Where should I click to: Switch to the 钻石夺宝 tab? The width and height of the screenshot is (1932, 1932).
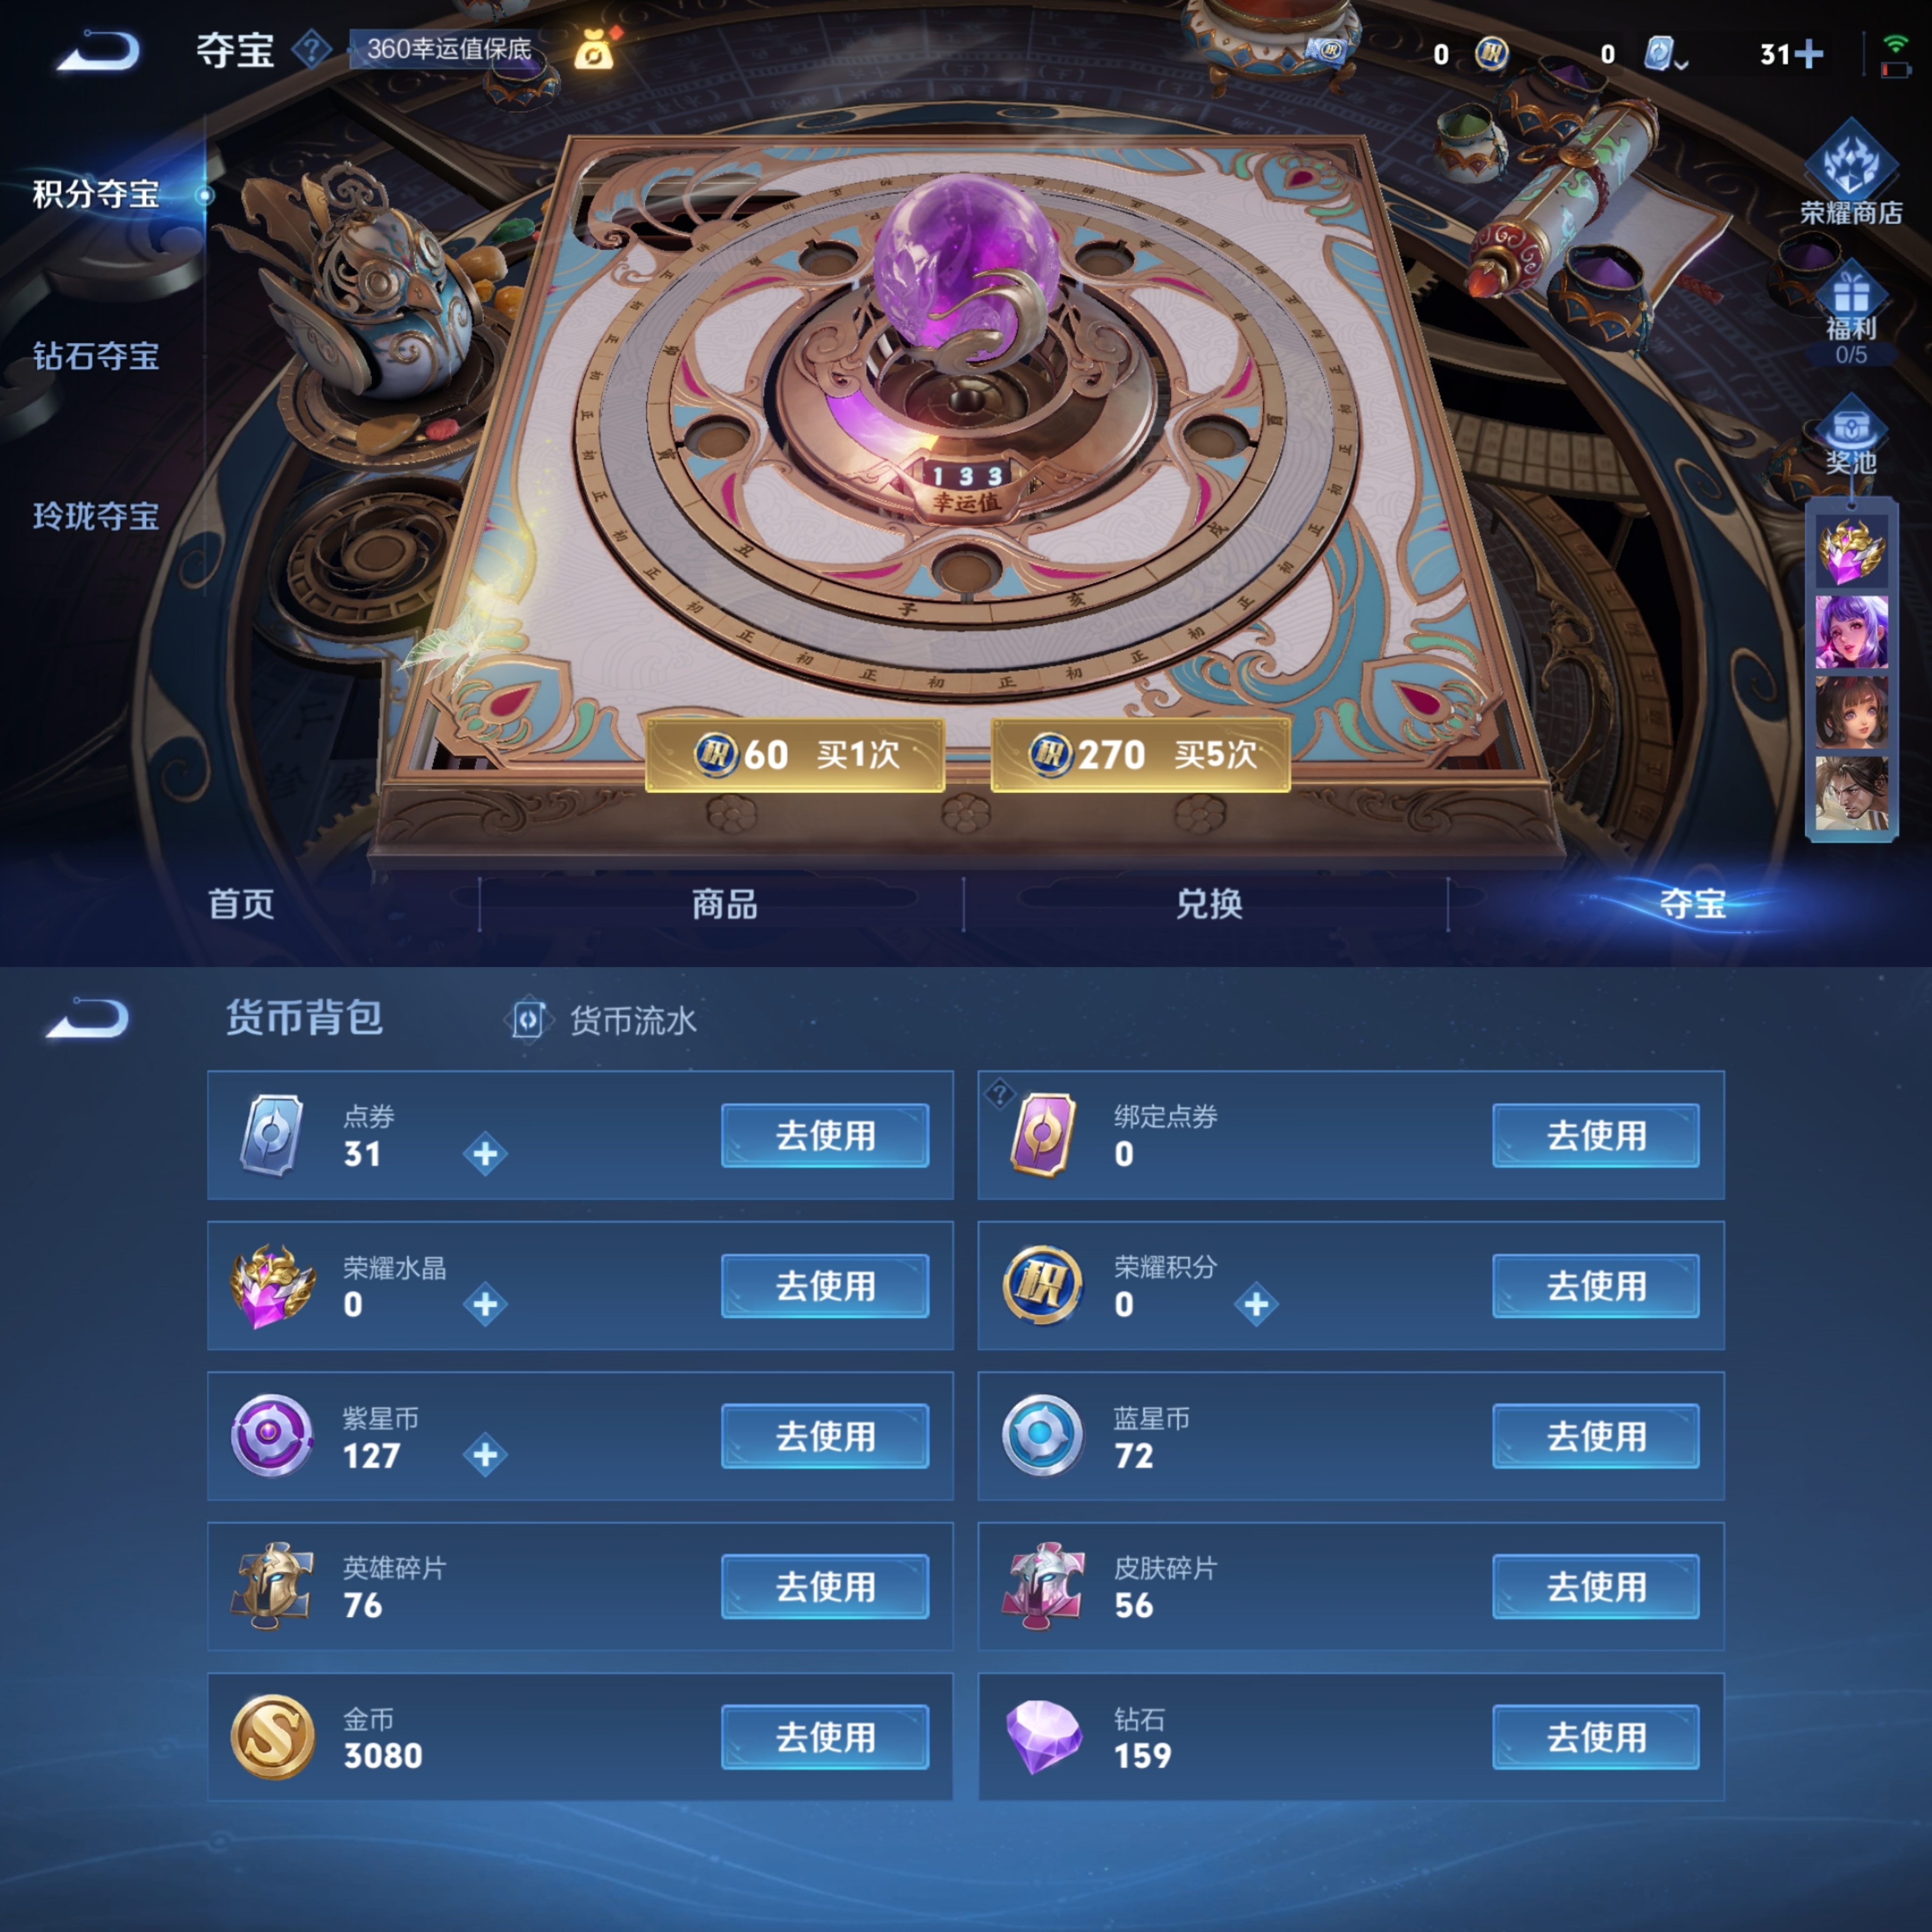96,356
